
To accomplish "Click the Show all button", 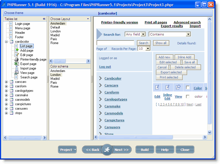I will coord(161,43).
